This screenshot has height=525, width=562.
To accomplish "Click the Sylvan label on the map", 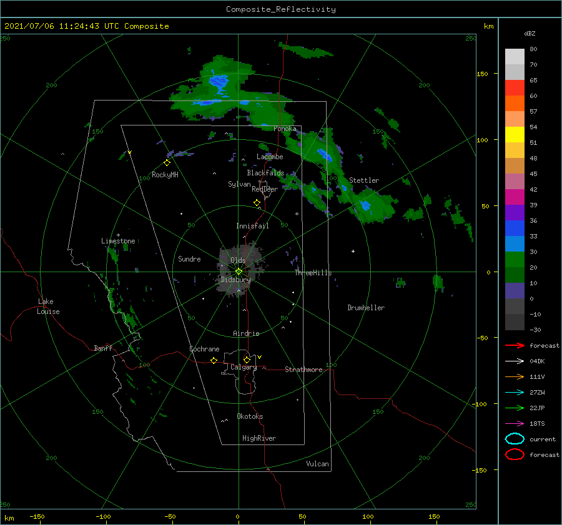I will tap(239, 184).
